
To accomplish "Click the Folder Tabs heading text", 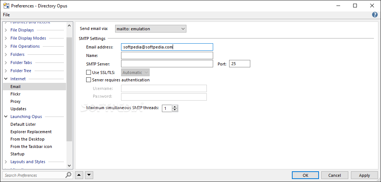I will [21, 63].
